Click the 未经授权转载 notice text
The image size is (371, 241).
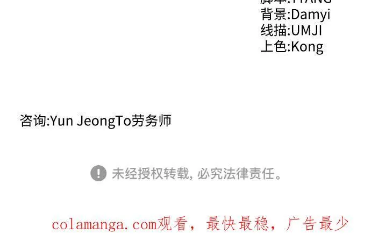[x=151, y=174]
